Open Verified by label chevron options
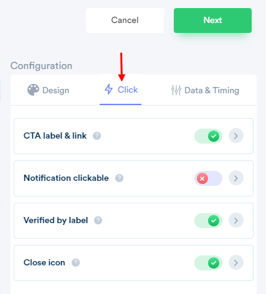Viewport: 266px width, 294px height. click(236, 221)
